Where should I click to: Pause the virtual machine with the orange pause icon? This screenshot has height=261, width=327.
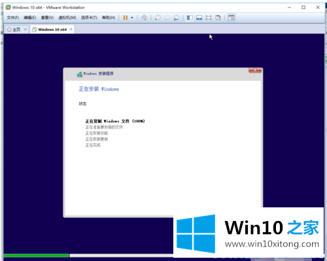[126, 18]
